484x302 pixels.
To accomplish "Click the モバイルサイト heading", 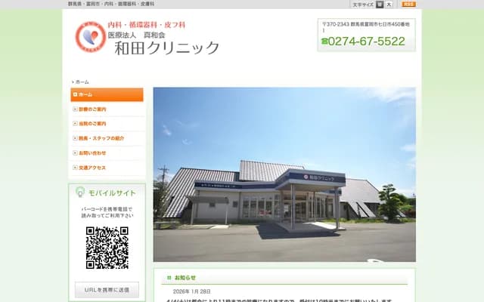I will coord(112,193).
